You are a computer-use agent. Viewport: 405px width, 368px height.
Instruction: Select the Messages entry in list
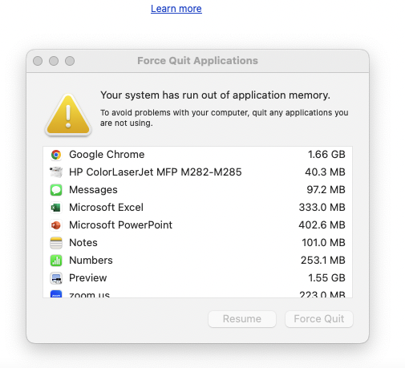coord(93,190)
